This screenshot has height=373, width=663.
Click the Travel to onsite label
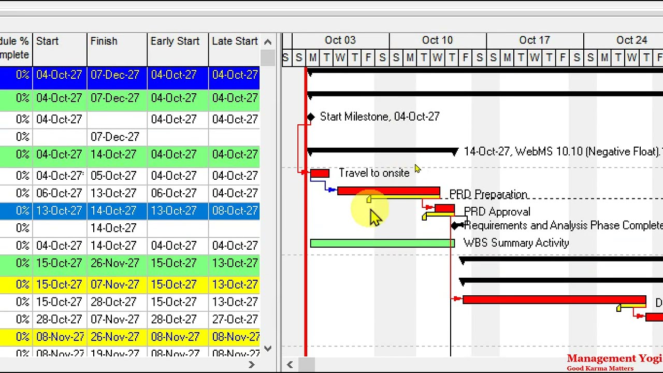point(374,173)
